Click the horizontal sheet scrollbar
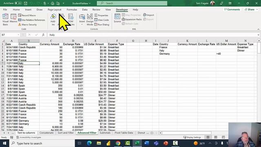 [187, 133]
